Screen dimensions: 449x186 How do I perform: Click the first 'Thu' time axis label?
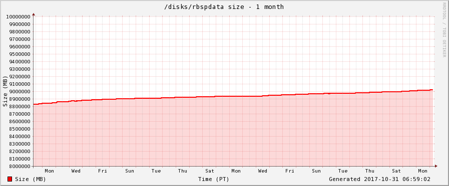point(183,171)
